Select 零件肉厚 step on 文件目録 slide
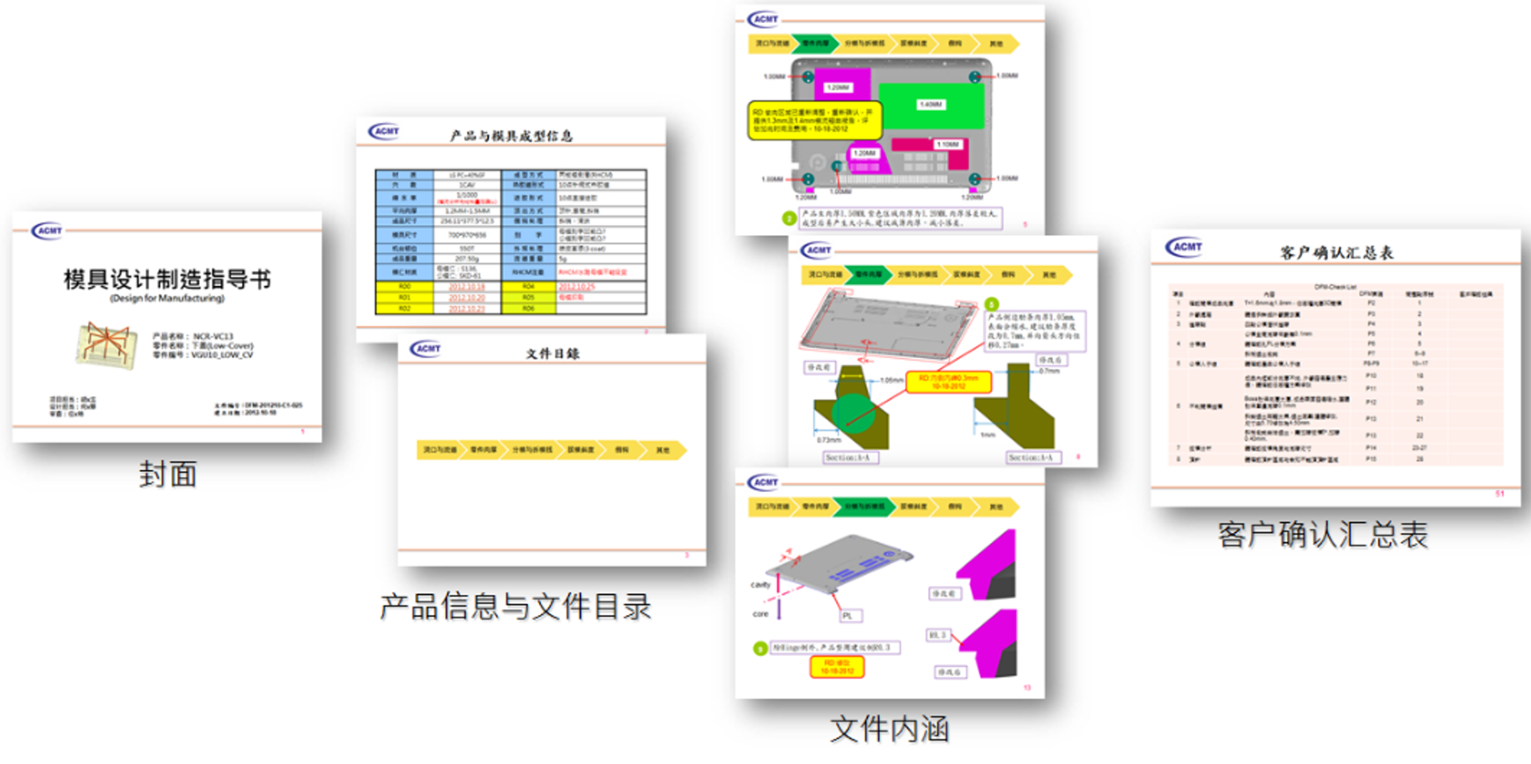The height and width of the screenshot is (764, 1531). (483, 450)
